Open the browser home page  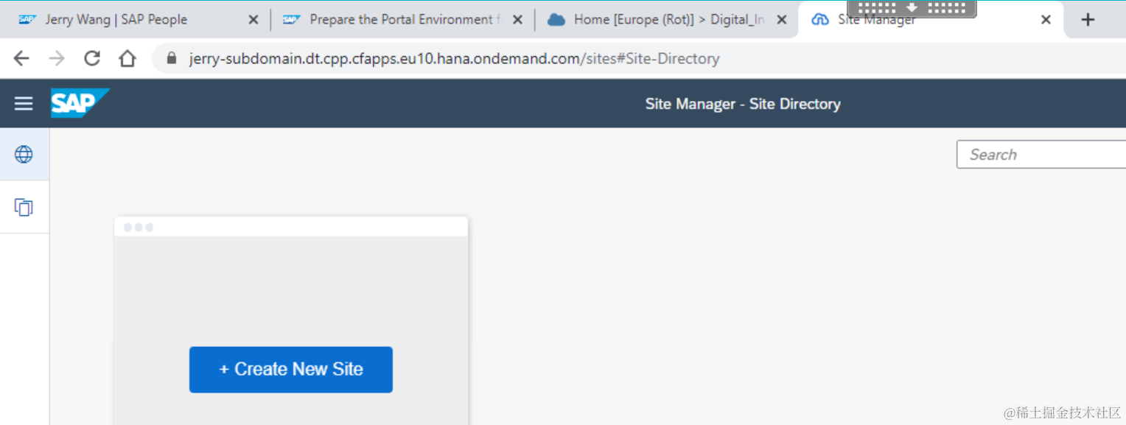click(127, 58)
